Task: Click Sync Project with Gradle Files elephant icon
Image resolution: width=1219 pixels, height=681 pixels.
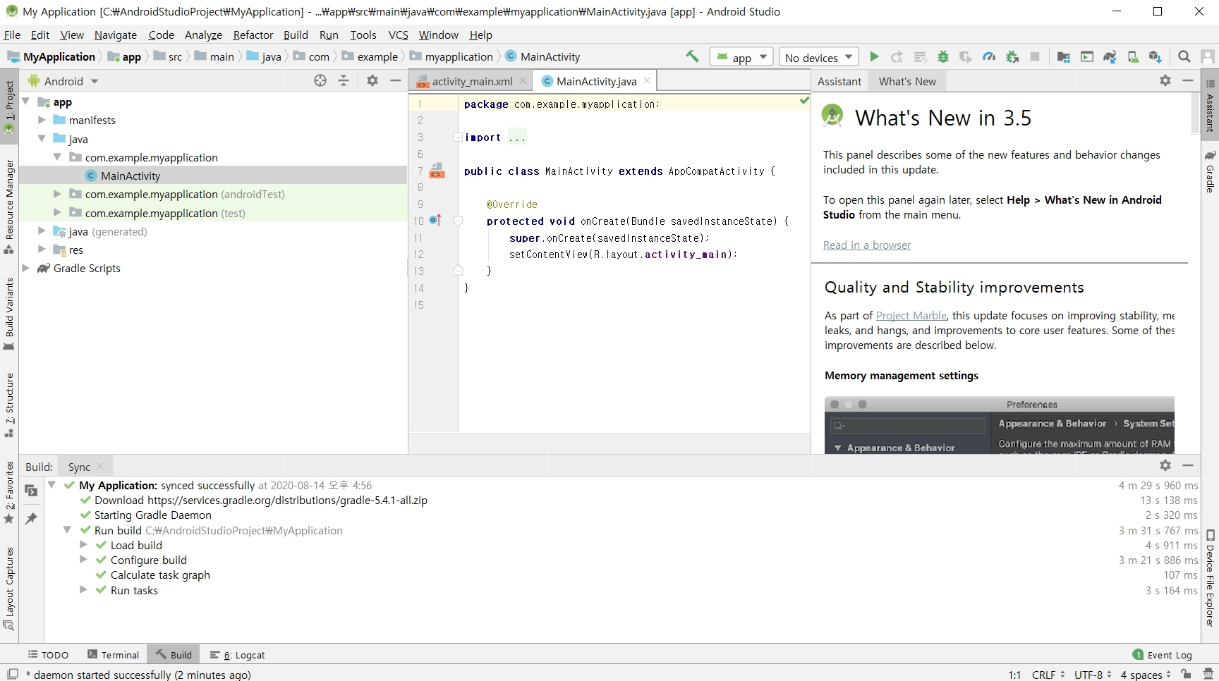Action: [1110, 57]
